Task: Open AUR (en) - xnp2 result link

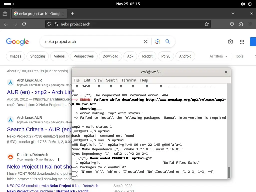Action: [x=39, y=92]
